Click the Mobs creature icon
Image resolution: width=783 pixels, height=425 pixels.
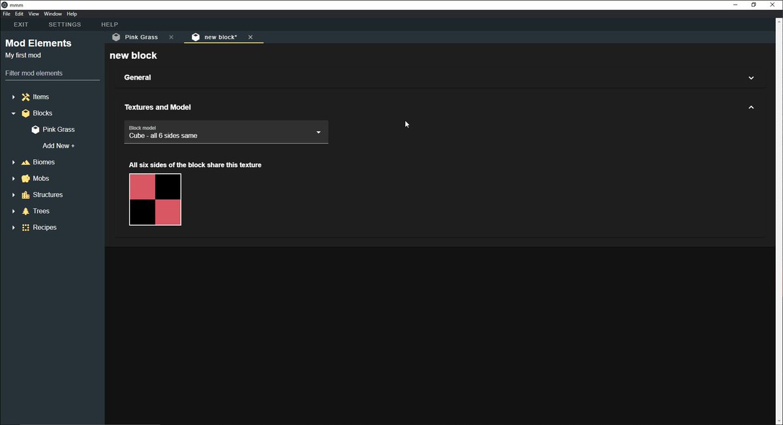25,178
